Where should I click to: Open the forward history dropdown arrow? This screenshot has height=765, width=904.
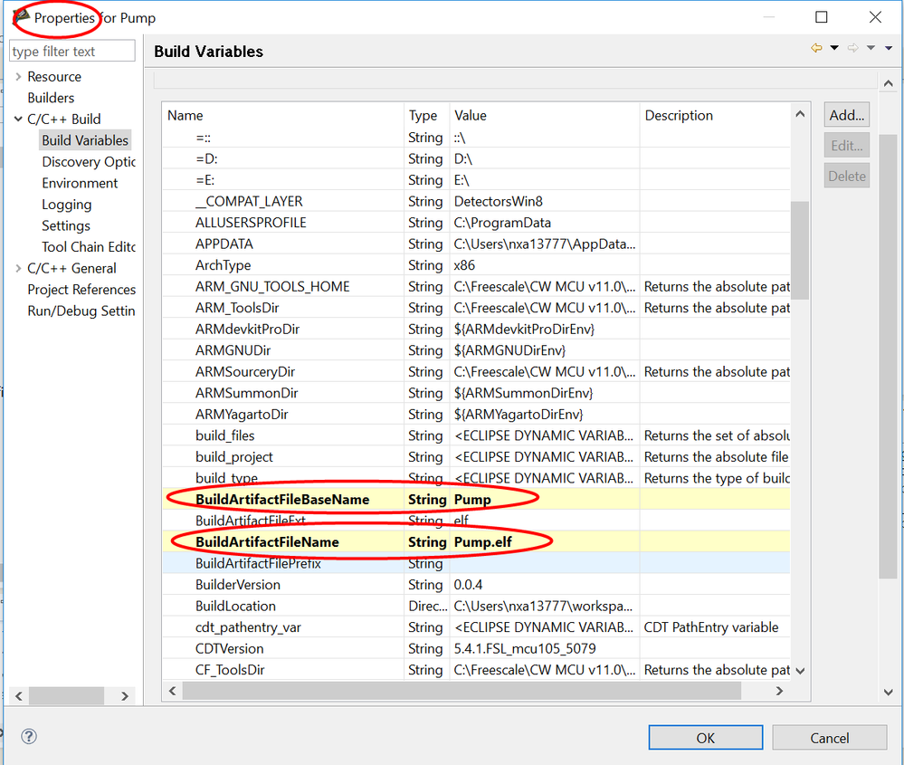point(871,48)
